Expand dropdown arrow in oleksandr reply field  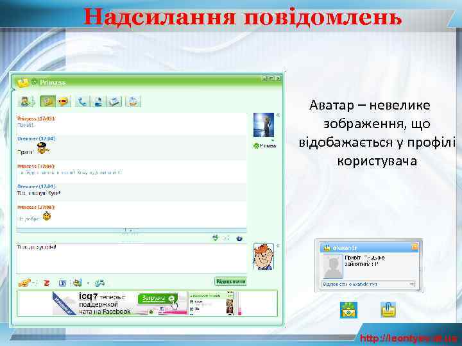pyautogui.click(x=412, y=284)
